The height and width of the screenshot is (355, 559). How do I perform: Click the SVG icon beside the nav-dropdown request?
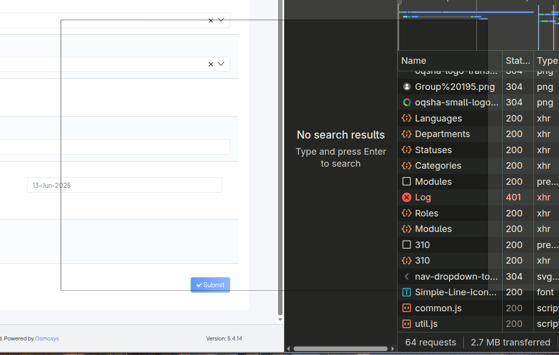[407, 277]
